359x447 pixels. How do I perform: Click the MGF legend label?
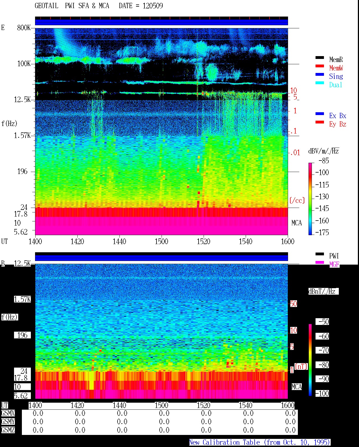coord(334,264)
